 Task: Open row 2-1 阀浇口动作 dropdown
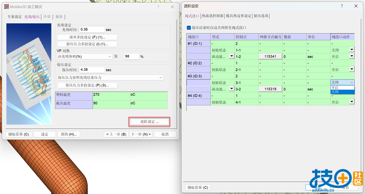(x=352, y=69)
